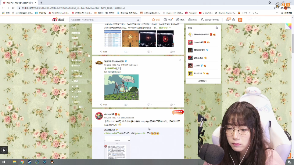Click the orange compose post icon

(240, 20)
